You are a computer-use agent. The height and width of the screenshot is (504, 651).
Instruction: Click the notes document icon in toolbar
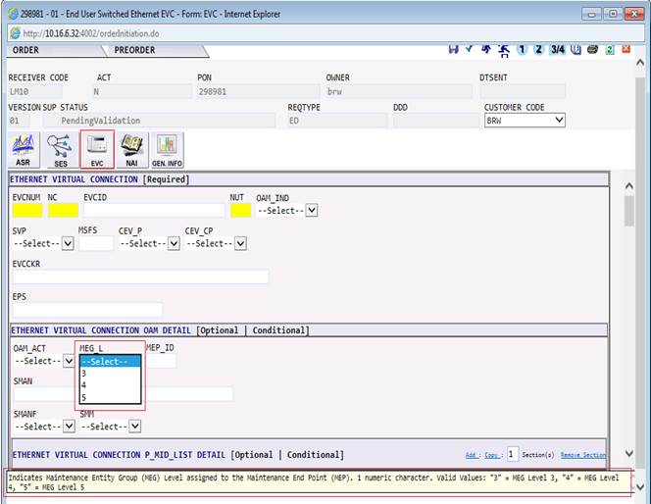tap(576, 49)
